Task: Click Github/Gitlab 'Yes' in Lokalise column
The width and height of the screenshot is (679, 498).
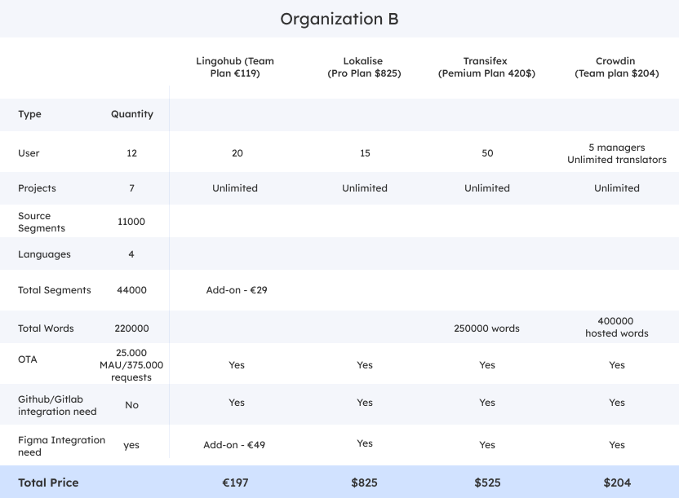Action: tap(365, 403)
